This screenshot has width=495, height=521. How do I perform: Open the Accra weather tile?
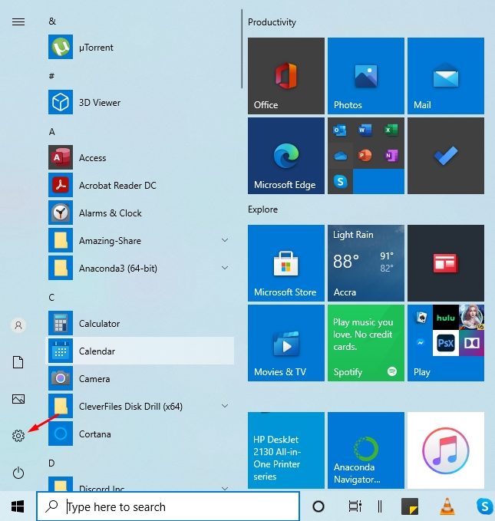tap(365, 263)
